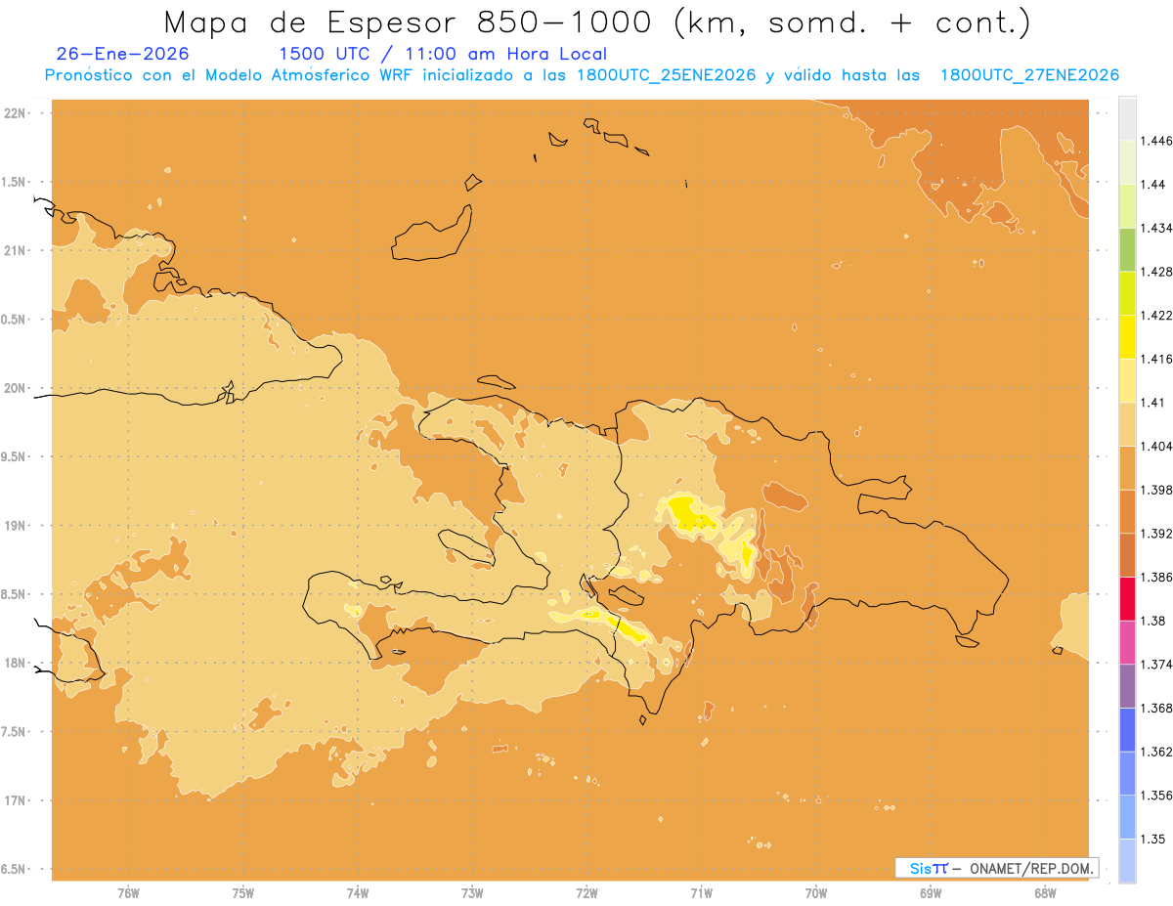1173x906 pixels.
Task: Click the '7.5N' latitude label
Action: coord(14,732)
